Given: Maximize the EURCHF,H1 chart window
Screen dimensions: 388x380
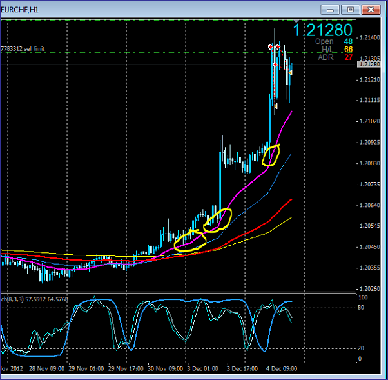Looking at the screenshot, I should 351,10.
